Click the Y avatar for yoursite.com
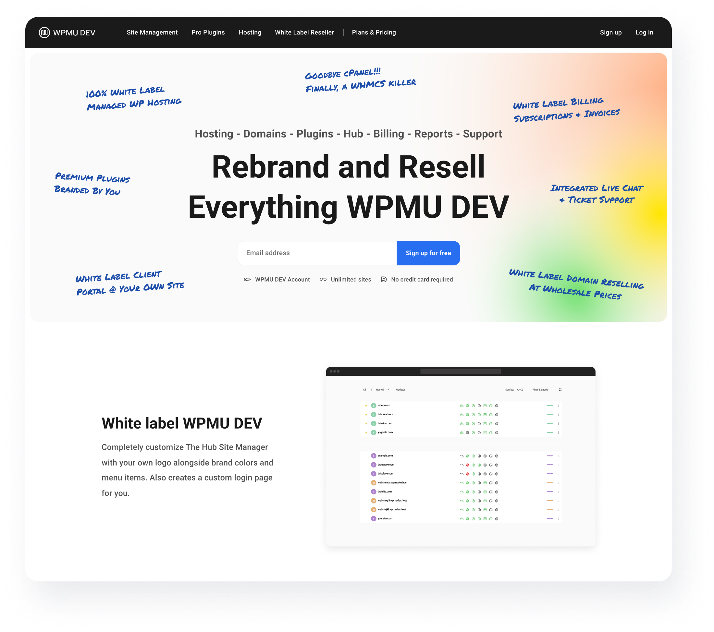The image size is (714, 632). pos(374,519)
